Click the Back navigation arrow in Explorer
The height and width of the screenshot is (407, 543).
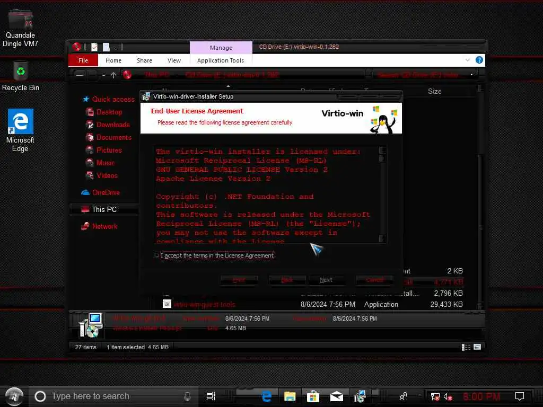point(80,75)
